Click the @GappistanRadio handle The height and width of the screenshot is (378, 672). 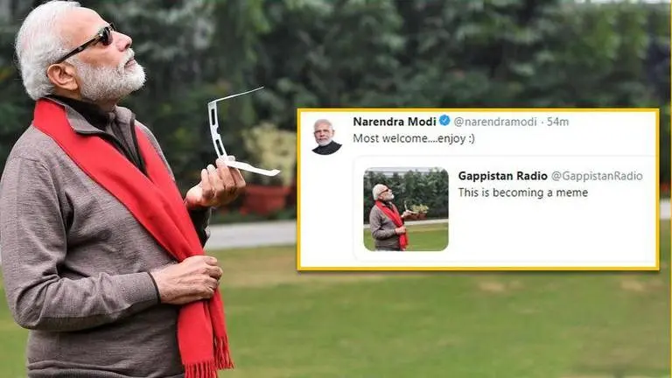597,176
